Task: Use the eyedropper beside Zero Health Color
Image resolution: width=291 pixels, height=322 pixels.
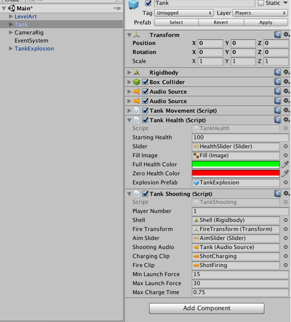Action: pos(285,174)
